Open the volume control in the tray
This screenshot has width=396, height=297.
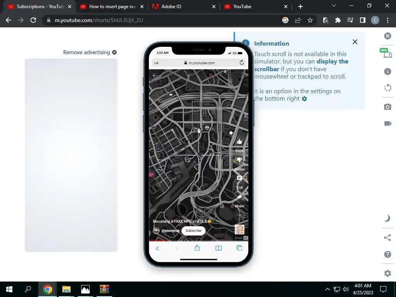[346, 289]
